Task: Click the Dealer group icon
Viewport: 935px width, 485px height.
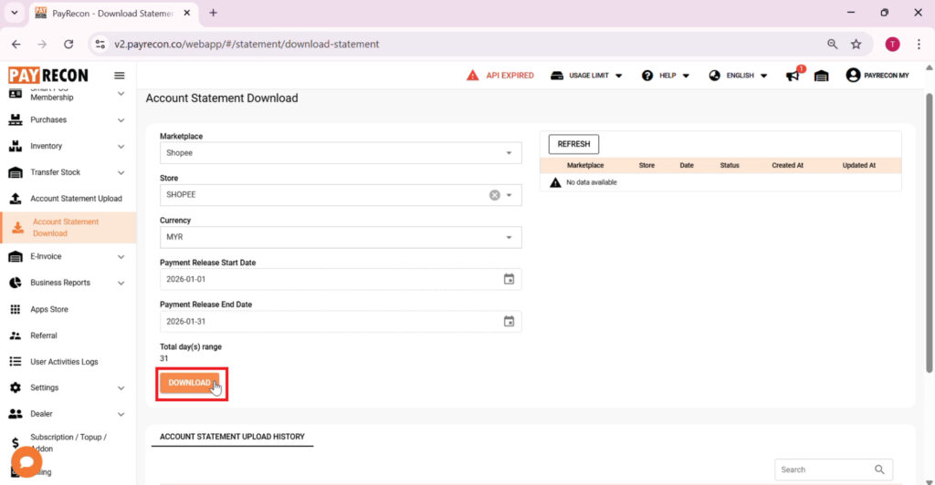Action: click(16, 414)
